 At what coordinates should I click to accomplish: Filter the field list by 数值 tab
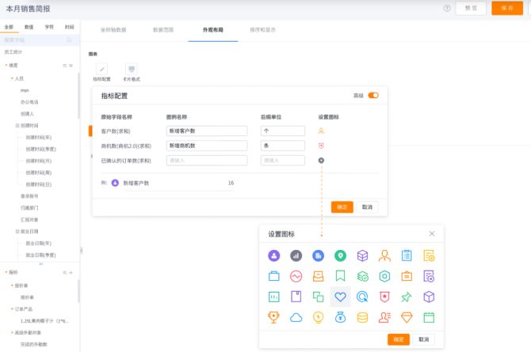(x=29, y=26)
